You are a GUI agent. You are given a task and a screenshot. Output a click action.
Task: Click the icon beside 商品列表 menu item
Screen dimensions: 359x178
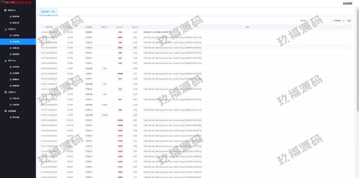point(11,16)
